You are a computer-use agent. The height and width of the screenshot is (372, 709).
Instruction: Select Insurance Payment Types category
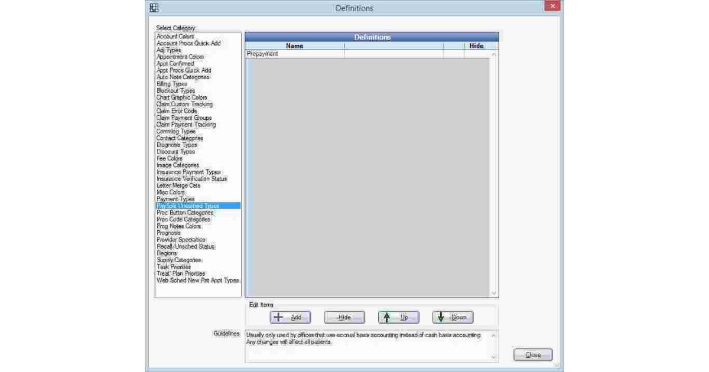click(x=188, y=172)
